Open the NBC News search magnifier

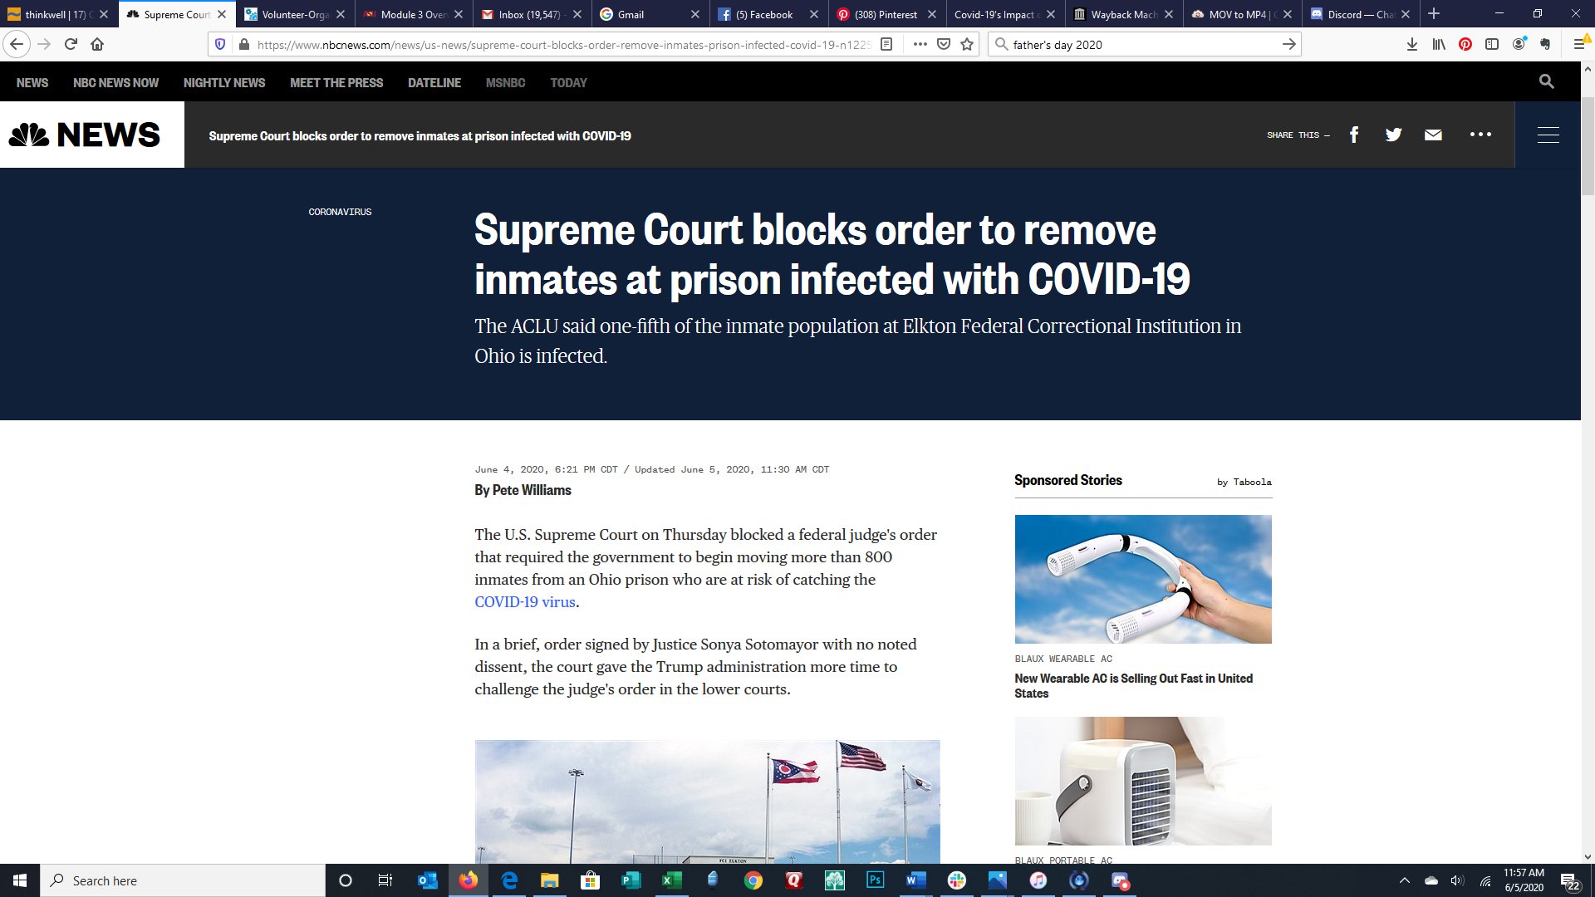(x=1546, y=81)
